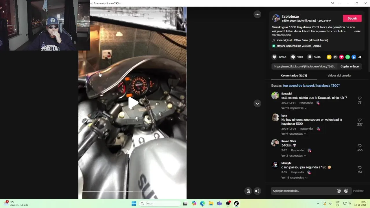Expand 'Ver 11 respuestas' under Ezequiel
This screenshot has width=370, height=208.
[294, 108]
